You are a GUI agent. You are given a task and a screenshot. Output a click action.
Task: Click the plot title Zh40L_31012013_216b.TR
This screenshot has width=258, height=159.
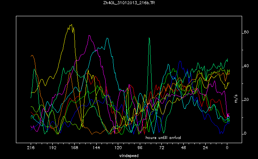pos(129,3)
